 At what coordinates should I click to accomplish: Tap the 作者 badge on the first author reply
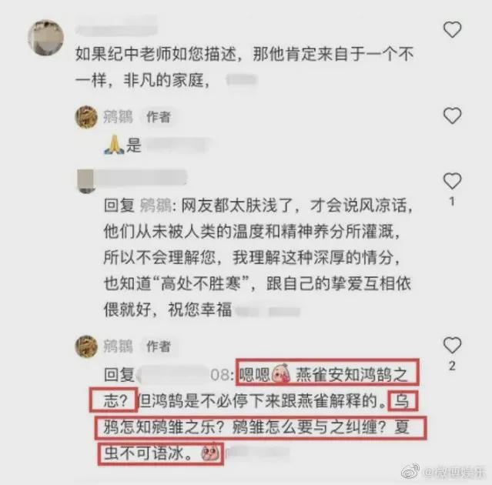[159, 117]
